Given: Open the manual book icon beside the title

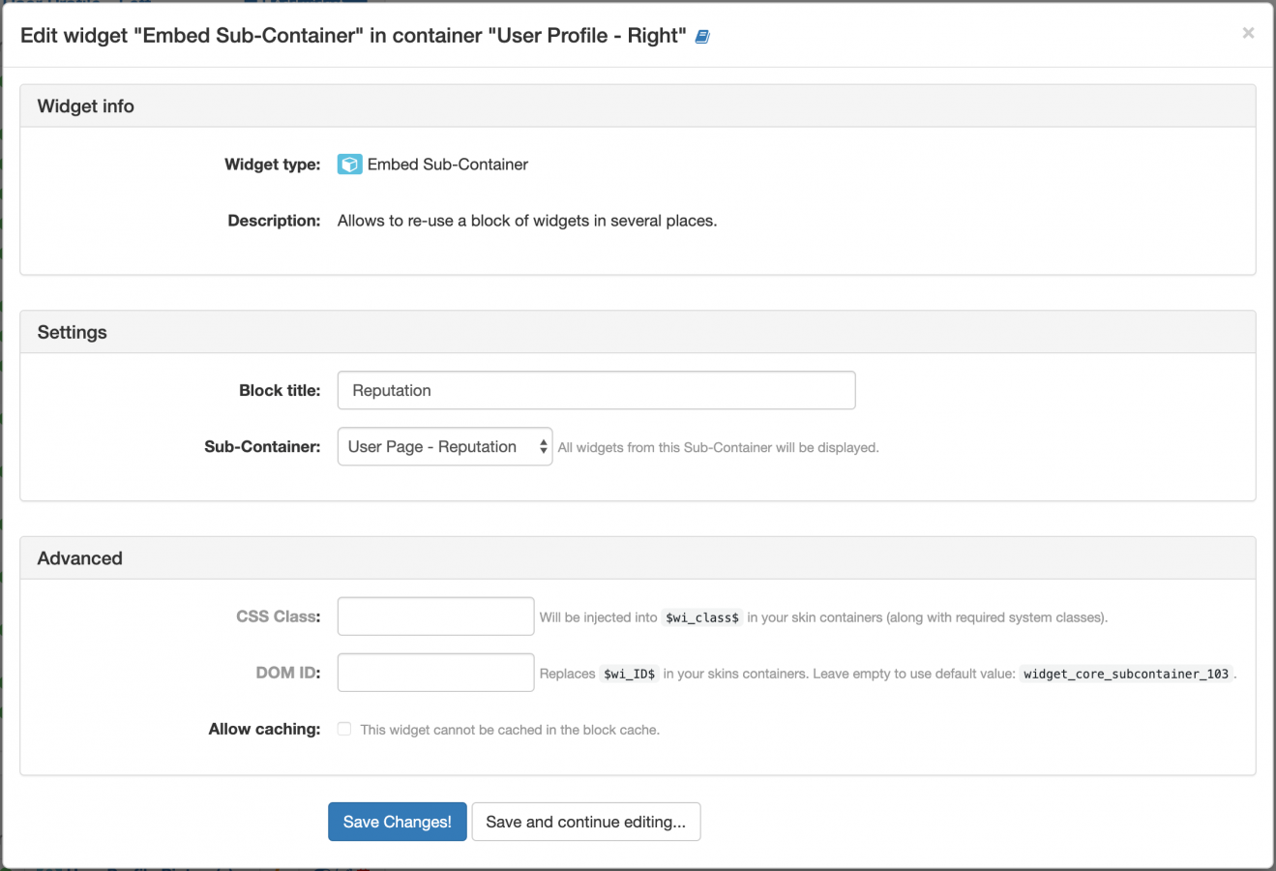Looking at the screenshot, I should pyautogui.click(x=702, y=37).
